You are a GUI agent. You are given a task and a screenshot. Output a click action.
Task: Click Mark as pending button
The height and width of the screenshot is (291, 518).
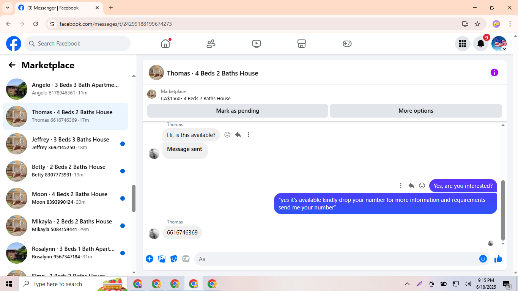238,111
